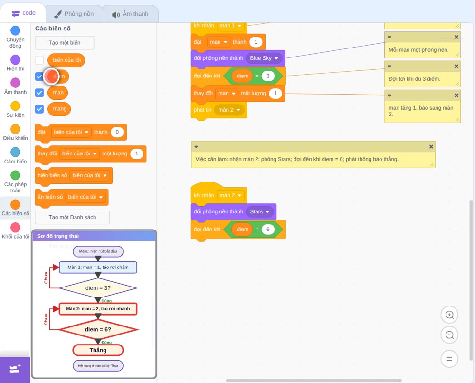Open the Stars backdrop dropdown

[x=260, y=211]
